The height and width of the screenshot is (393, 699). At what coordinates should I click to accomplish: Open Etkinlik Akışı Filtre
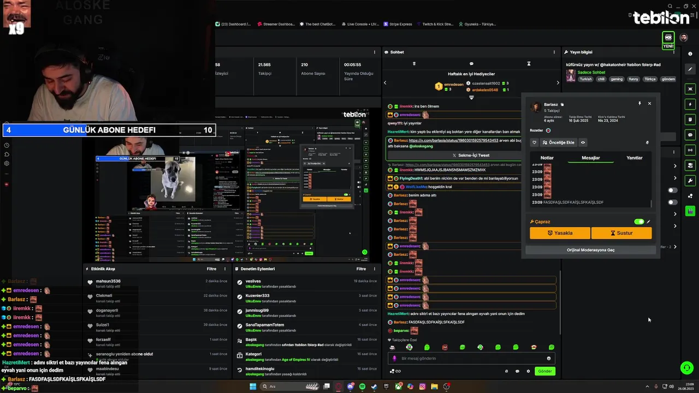211,269
